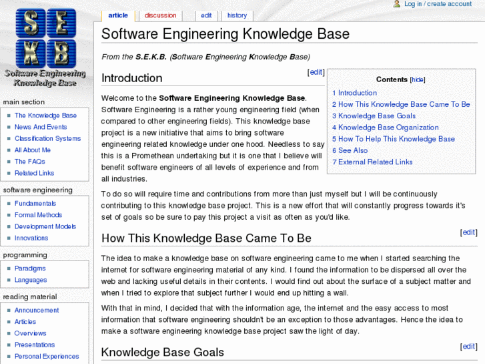Click Log in / create account link
Image resolution: width=485 pixels, height=364 pixels.
coord(438,4)
